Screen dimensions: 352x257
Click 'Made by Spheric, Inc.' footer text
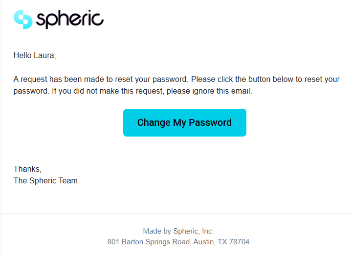[178, 231]
